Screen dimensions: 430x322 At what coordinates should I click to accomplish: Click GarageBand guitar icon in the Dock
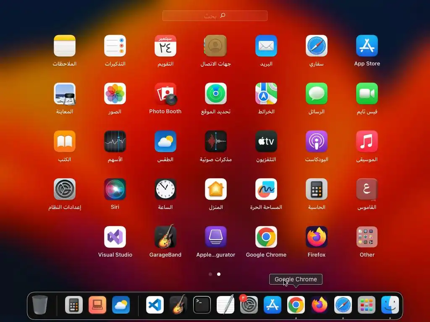(x=178, y=304)
